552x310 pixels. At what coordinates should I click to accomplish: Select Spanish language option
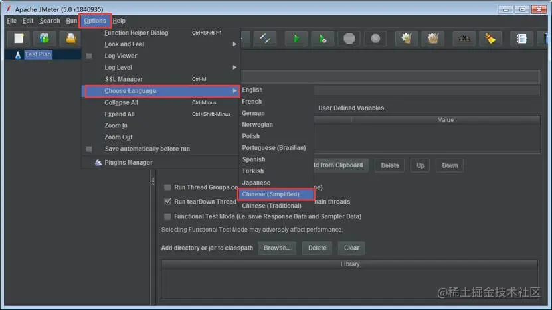(276, 159)
